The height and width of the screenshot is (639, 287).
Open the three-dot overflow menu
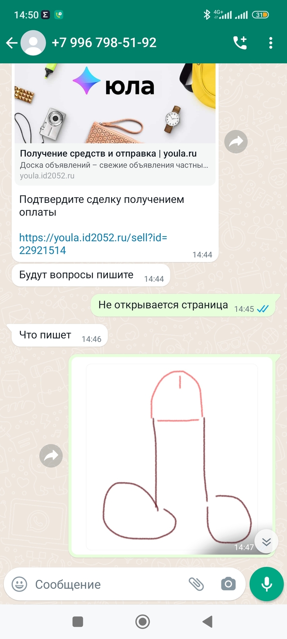271,43
